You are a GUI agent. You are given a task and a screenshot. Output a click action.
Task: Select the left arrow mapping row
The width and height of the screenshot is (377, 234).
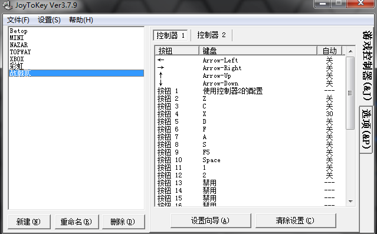250,60
